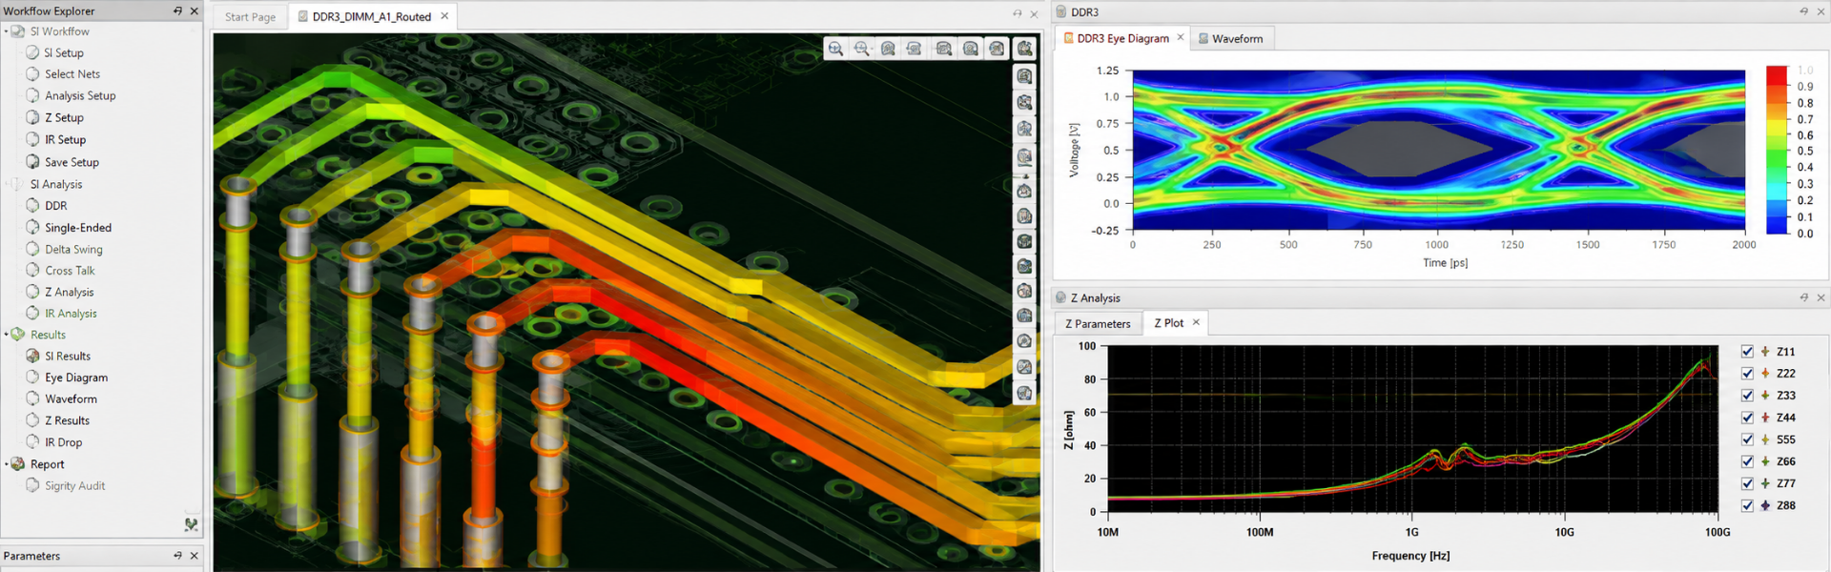Click the Z impedance frequency plot
The width and height of the screenshot is (1831, 572).
pos(1412,429)
